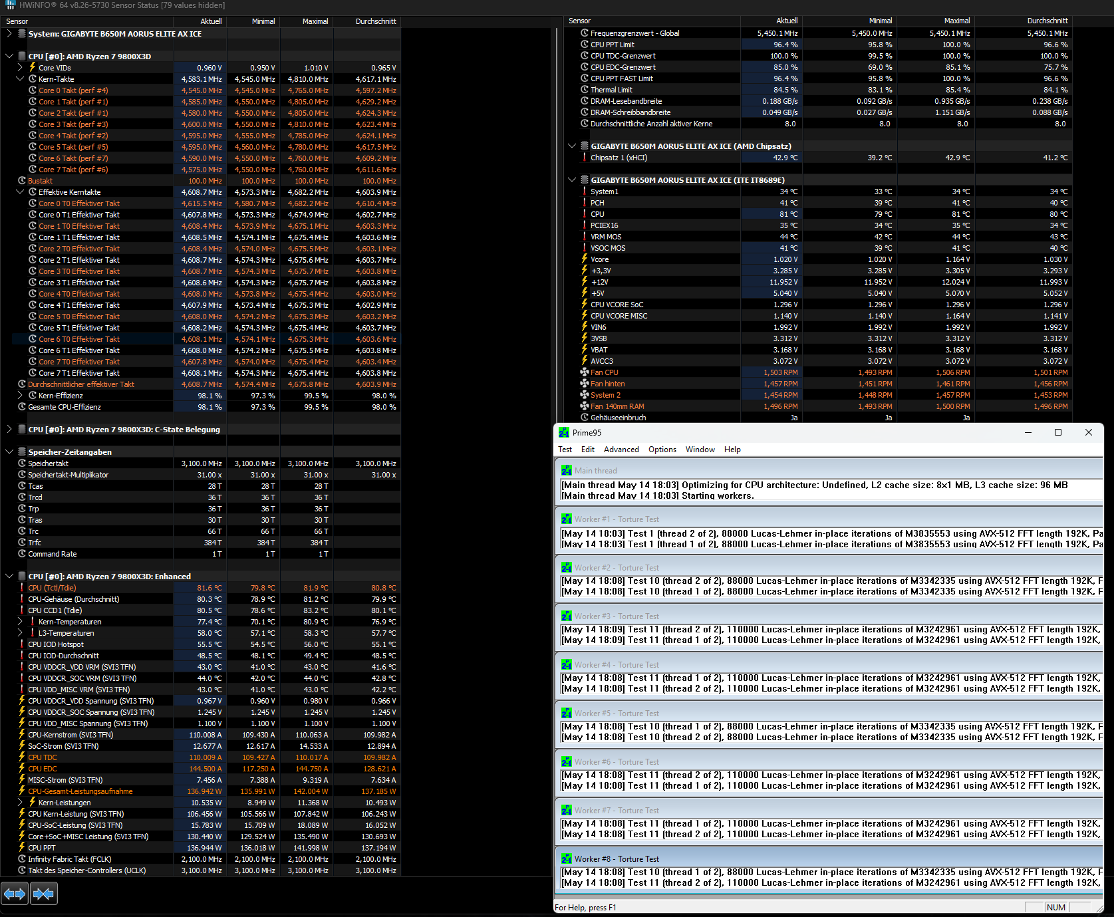Click the chip icon beside Speicher-Zeitangaben

22,452
